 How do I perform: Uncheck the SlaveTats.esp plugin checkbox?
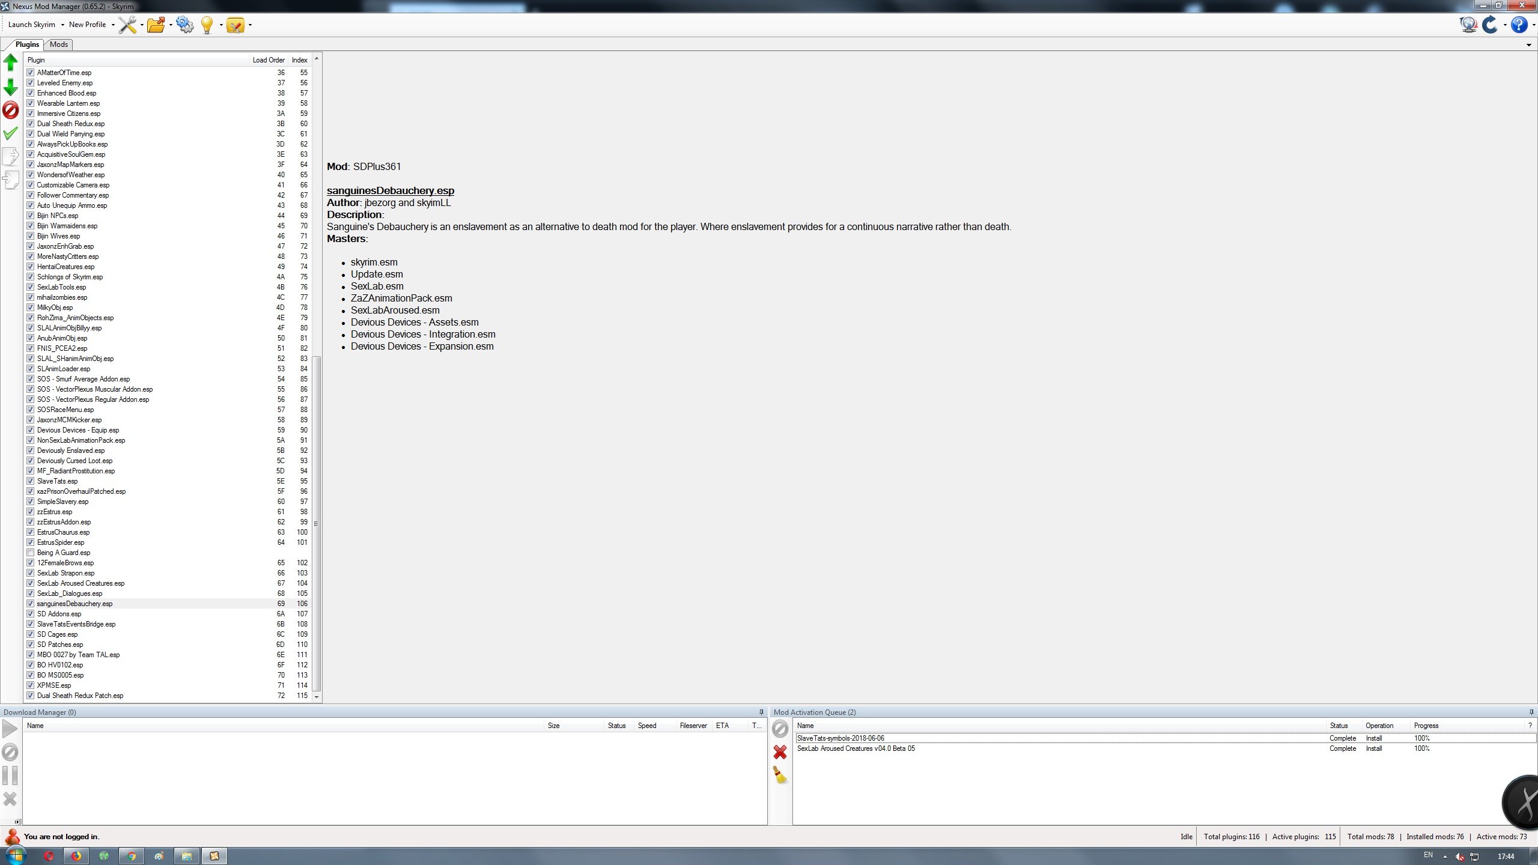31,481
